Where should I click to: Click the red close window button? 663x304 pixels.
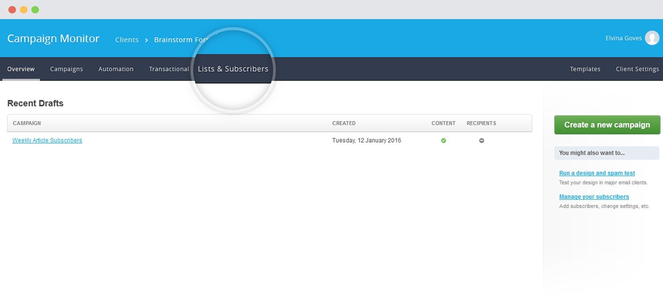[12, 10]
